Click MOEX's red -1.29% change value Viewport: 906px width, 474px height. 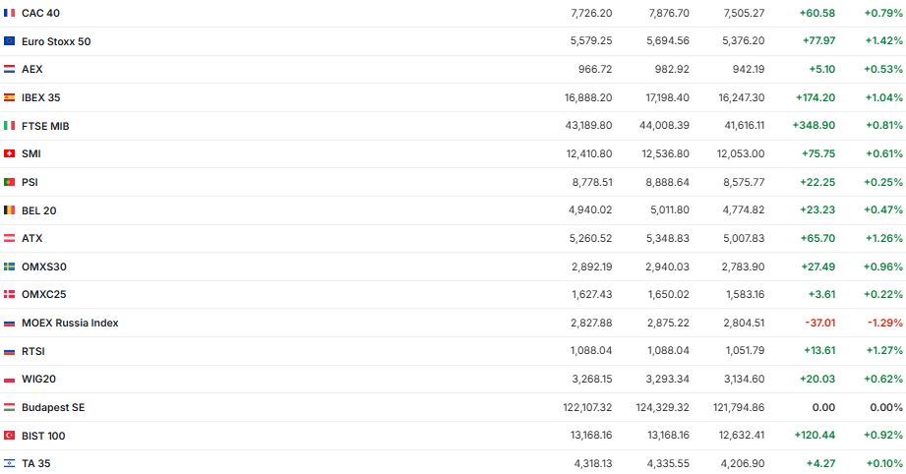tap(883, 323)
